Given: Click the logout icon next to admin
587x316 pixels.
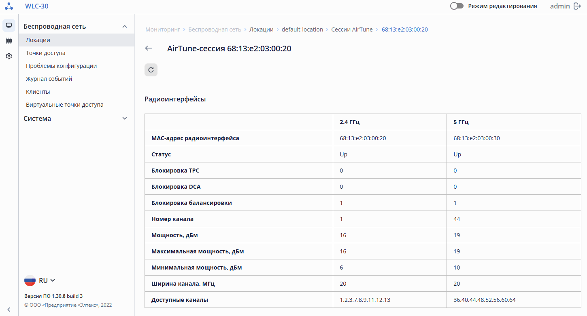Looking at the screenshot, I should tap(577, 6).
